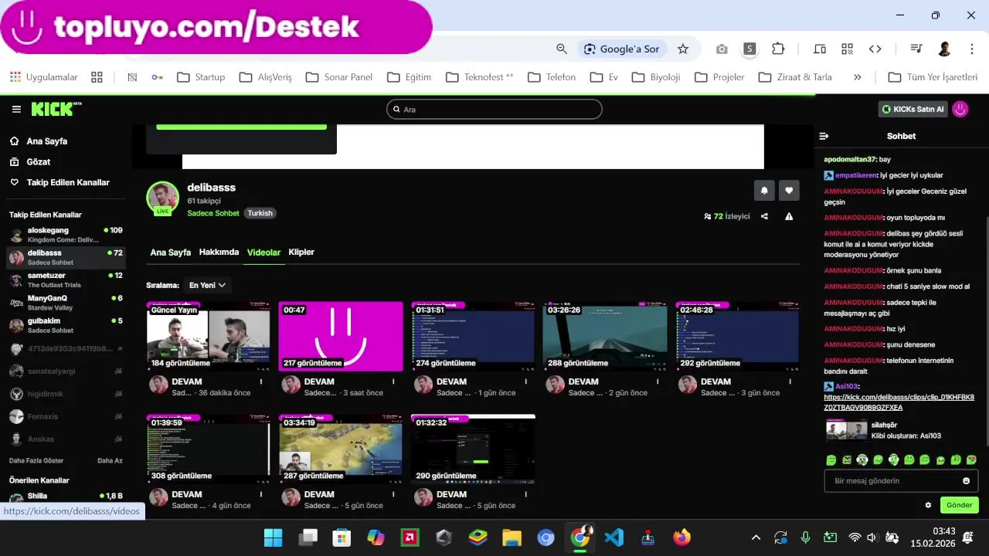The height and width of the screenshot is (556, 989).
Task: Open emoji picker in message box
Action: point(966,480)
